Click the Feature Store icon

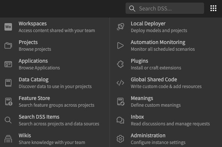click(9, 101)
